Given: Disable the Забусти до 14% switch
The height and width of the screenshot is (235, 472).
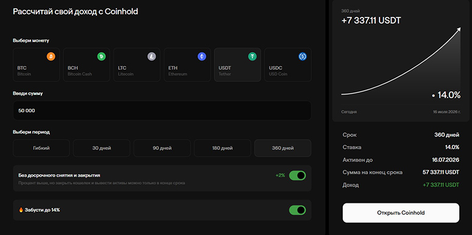Looking at the screenshot, I should [297, 210].
